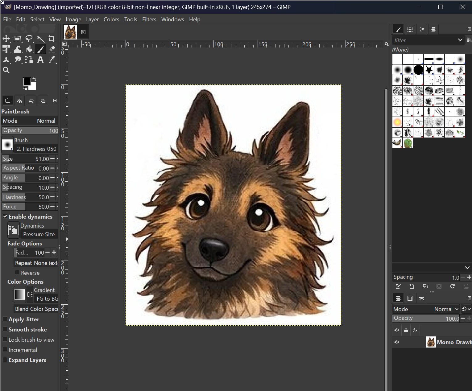Check the Smooth stroke option
Screen dimensions: 472x391
click(x=5, y=329)
